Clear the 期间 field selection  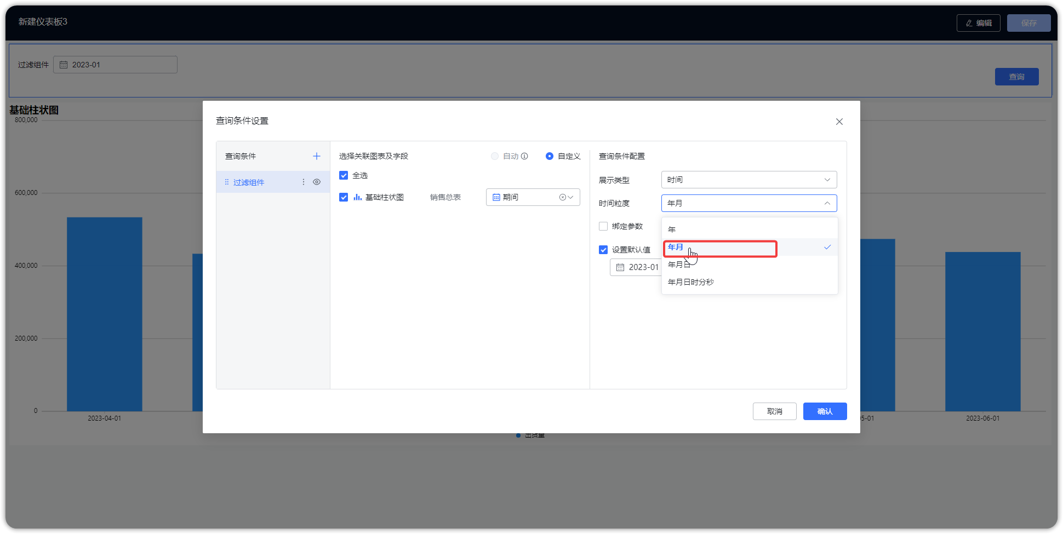coord(562,197)
